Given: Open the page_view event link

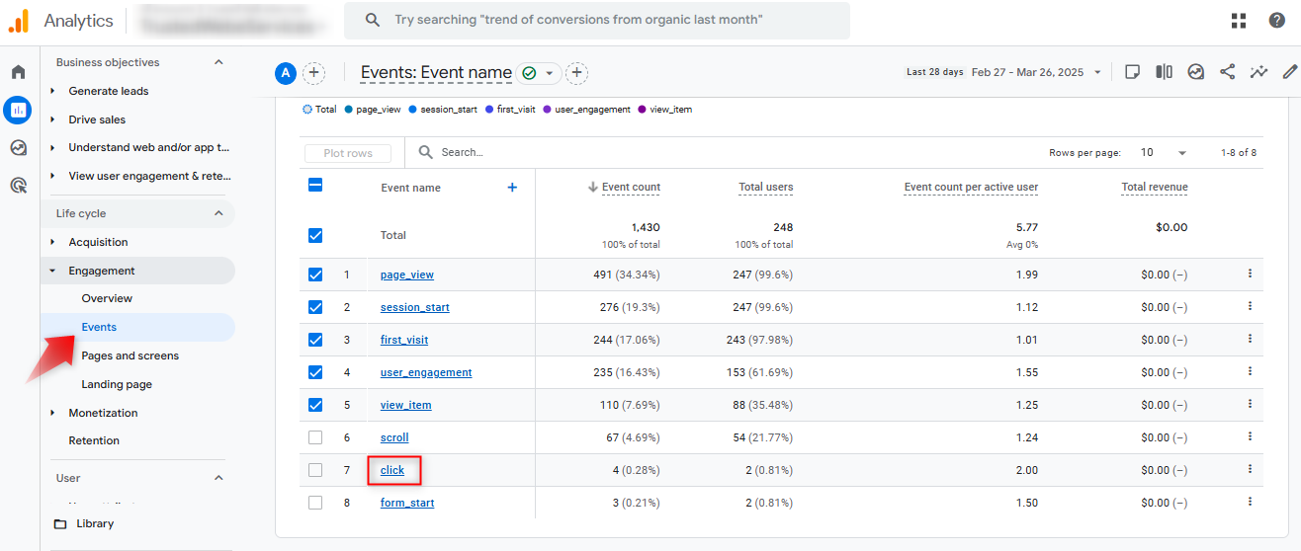Looking at the screenshot, I should [x=407, y=275].
